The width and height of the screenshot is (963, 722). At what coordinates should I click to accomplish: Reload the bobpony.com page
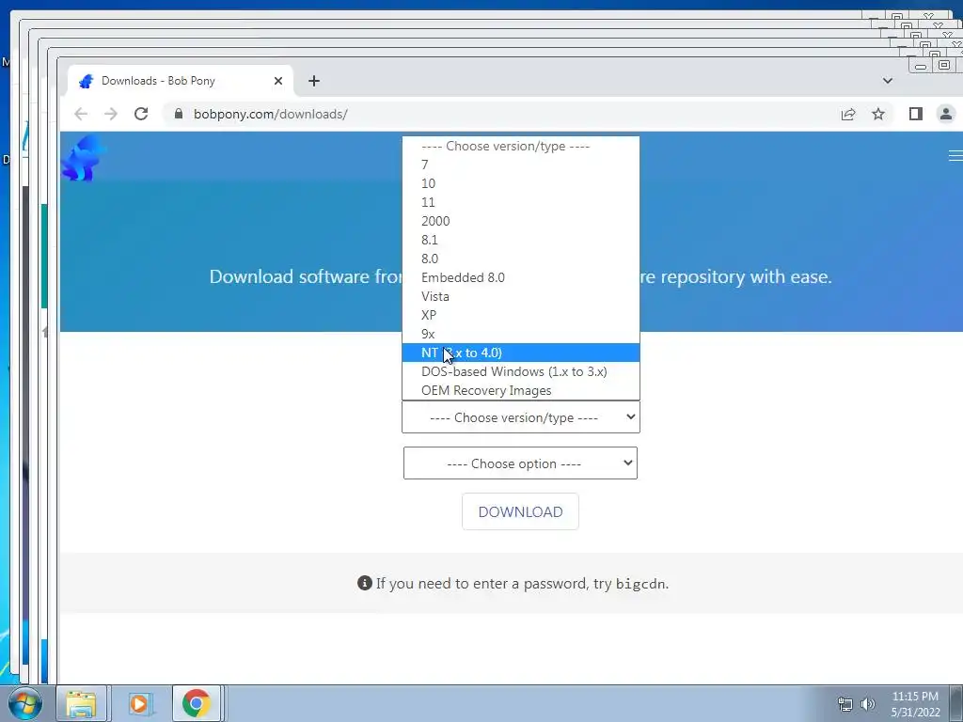click(x=141, y=114)
